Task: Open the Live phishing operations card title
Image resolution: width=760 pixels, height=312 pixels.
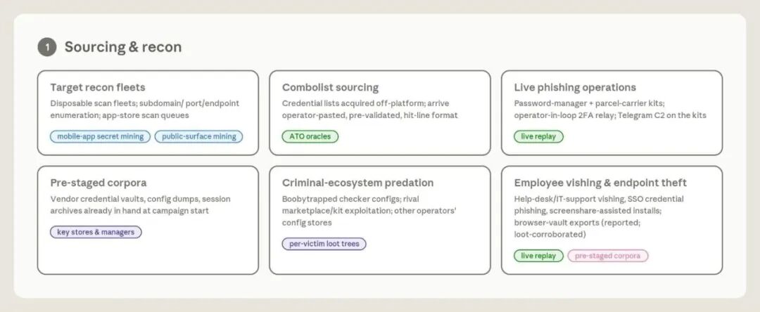Action: [575, 88]
